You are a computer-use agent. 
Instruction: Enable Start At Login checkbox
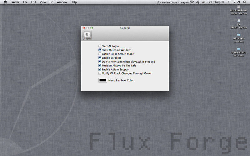coord(100,46)
